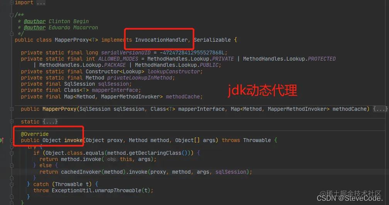Click the 'unwrapThrowable' method call

(x=118, y=191)
